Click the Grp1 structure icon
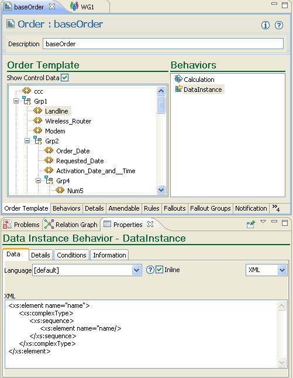Screen dimensions: 293x378 coord(26,101)
